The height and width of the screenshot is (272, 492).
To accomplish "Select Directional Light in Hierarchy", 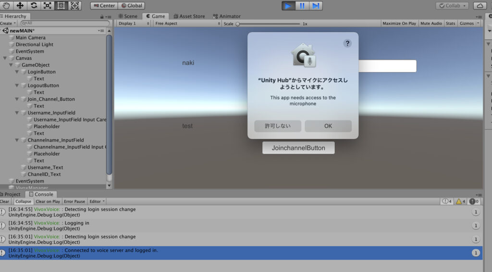I will pos(34,45).
